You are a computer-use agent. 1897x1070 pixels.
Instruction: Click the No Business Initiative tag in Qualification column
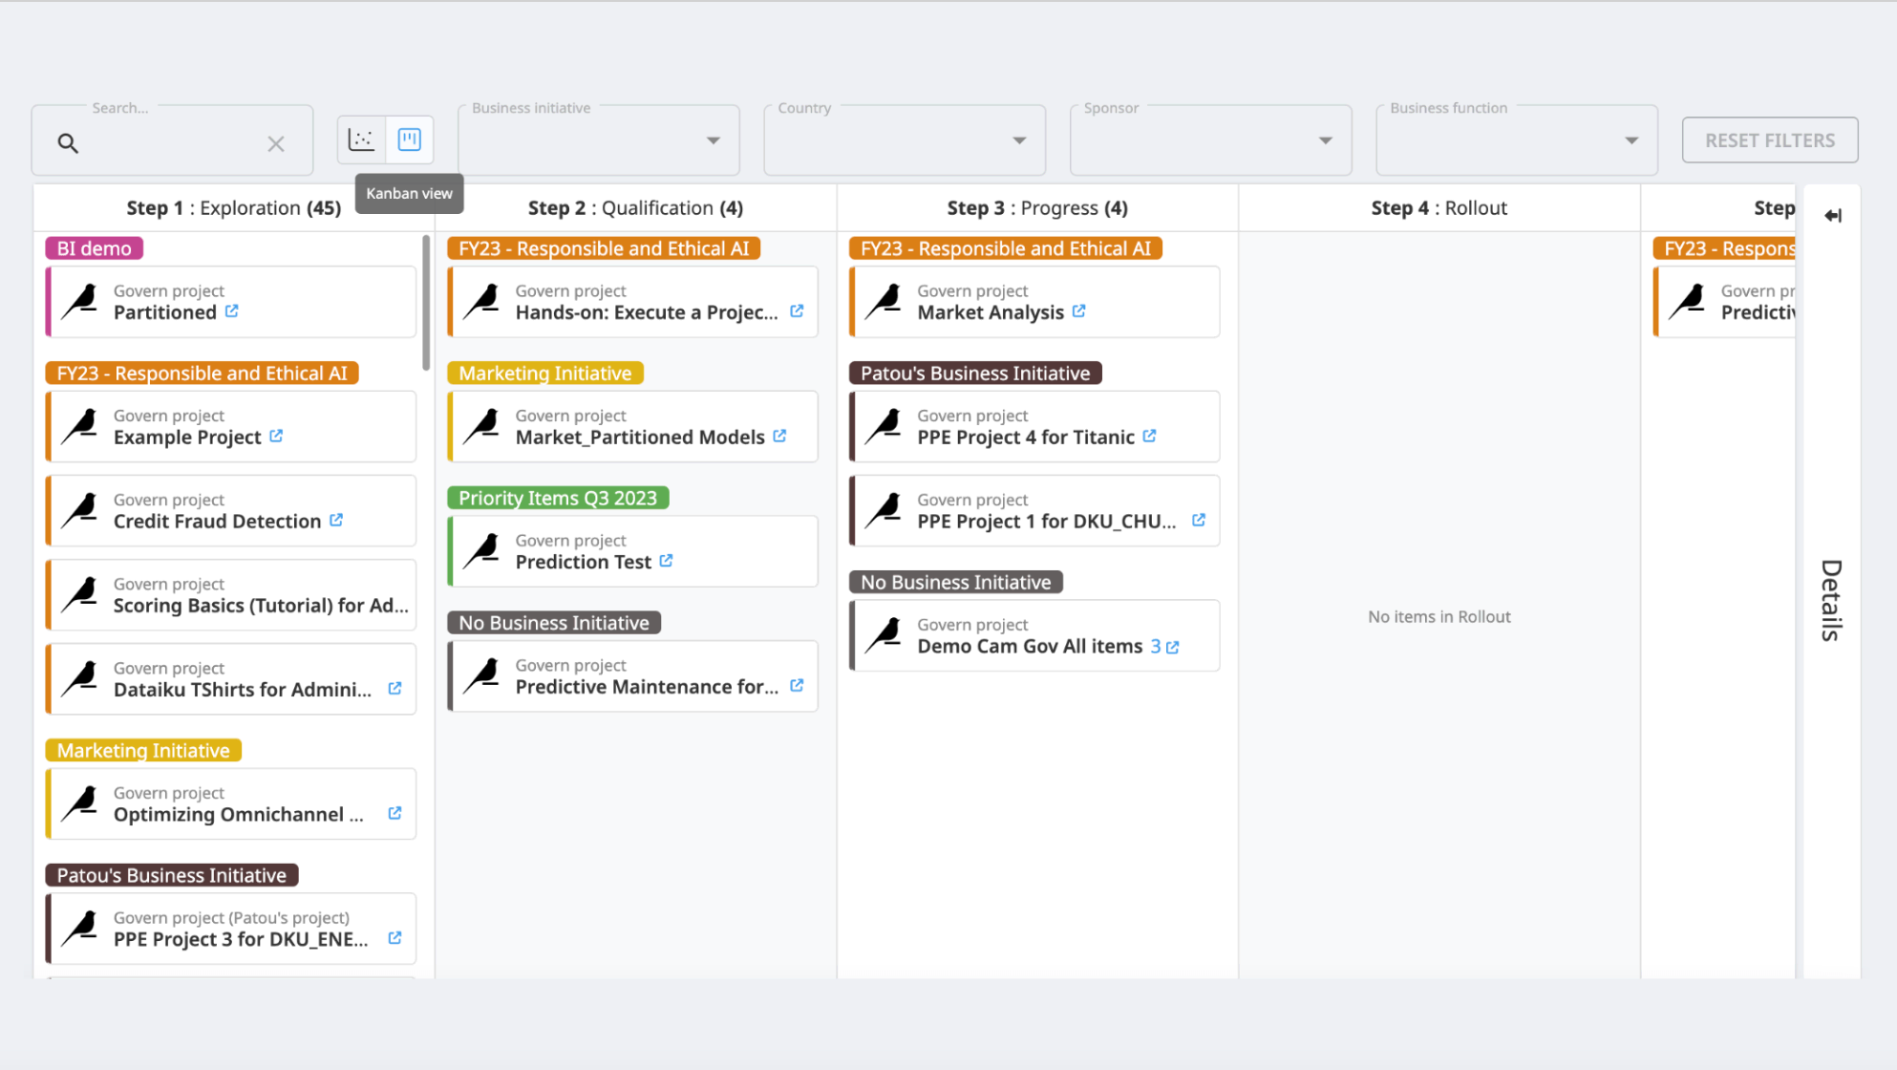(x=554, y=623)
